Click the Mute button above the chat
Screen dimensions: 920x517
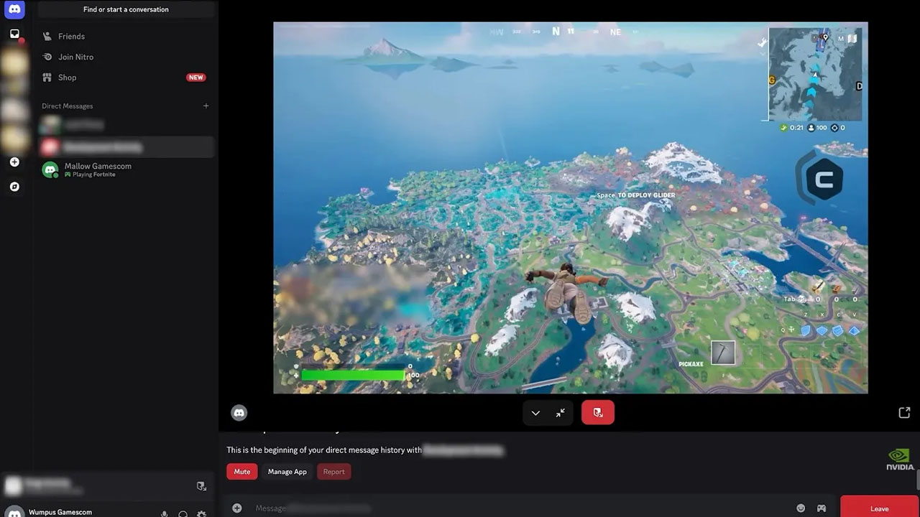click(241, 472)
